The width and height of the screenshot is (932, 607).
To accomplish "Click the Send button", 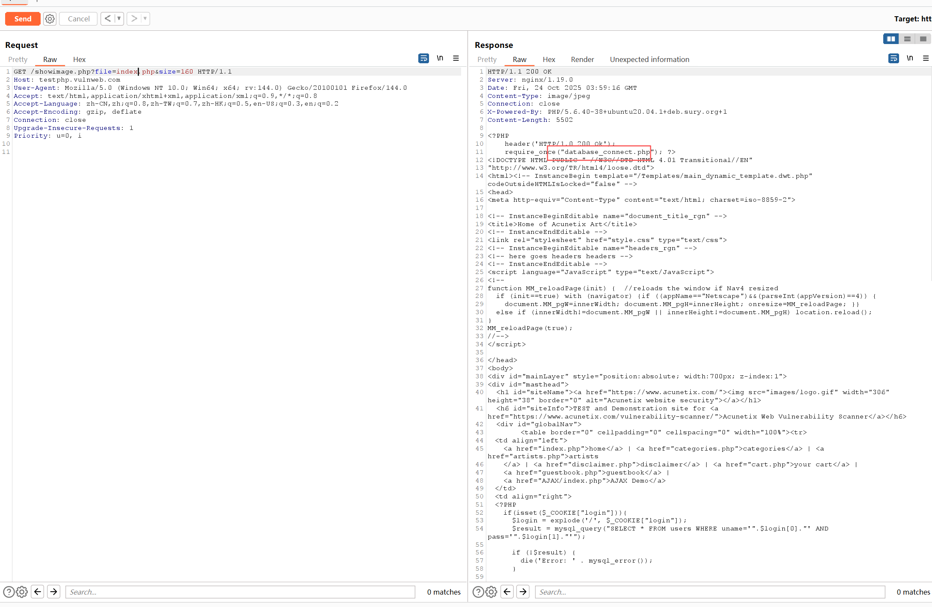I will pos(23,19).
